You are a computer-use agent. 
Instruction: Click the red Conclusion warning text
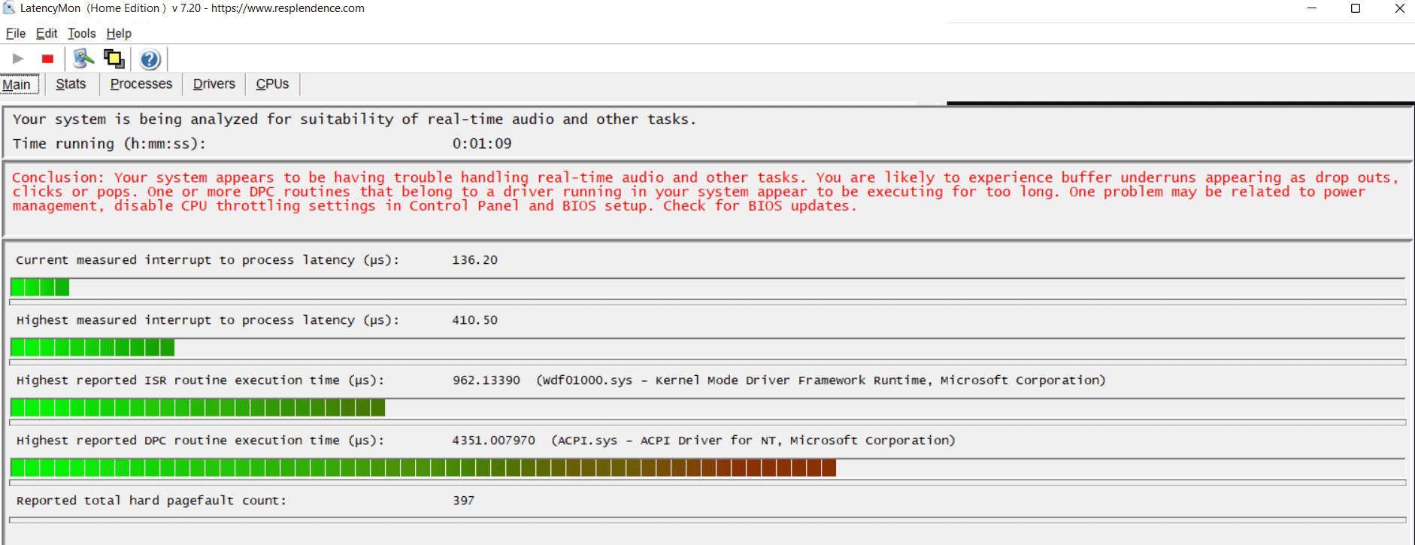pyautogui.click(x=705, y=192)
